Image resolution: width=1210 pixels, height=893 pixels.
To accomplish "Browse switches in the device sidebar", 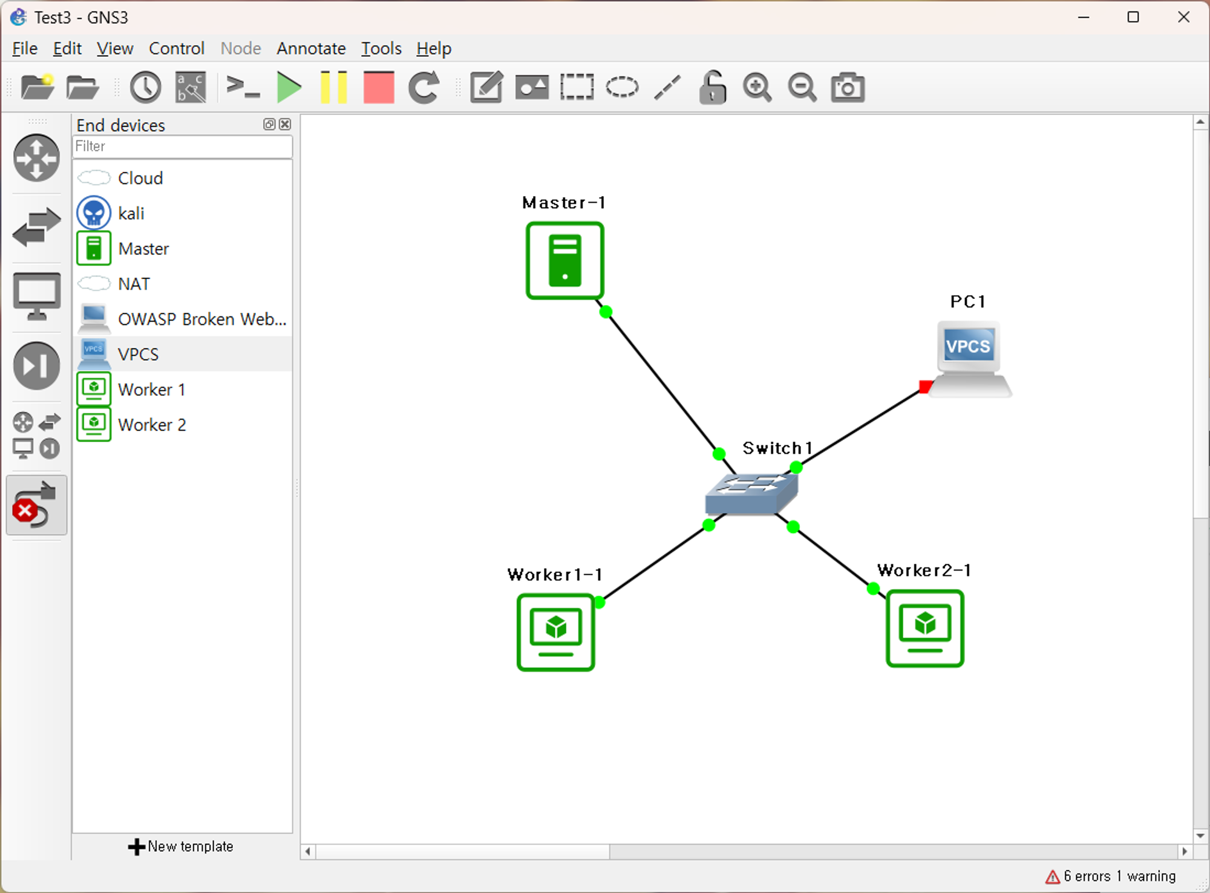I will tap(37, 227).
